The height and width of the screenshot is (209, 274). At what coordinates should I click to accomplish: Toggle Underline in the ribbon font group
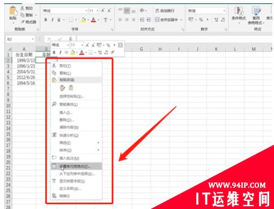click(x=59, y=20)
